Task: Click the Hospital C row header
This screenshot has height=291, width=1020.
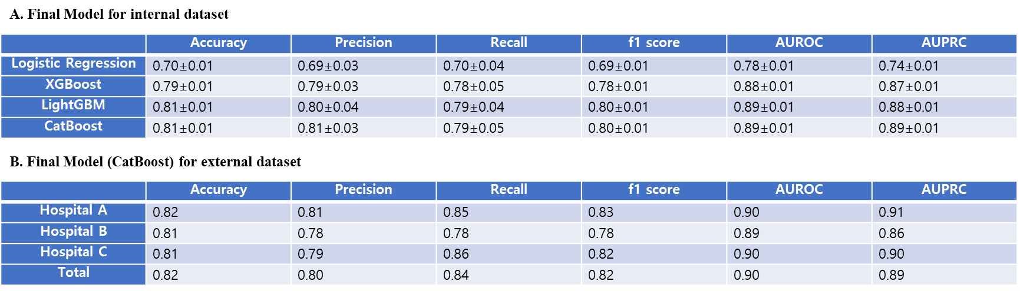Action: pos(74,252)
